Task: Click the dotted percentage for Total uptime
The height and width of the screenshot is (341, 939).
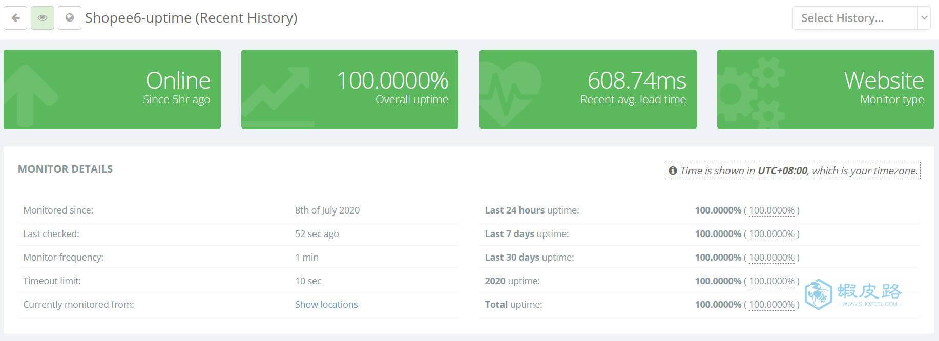Action: 771,305
